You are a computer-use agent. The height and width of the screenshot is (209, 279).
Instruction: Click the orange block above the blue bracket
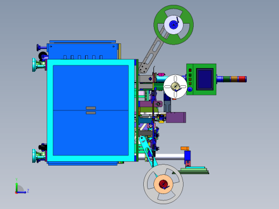coord(185,148)
